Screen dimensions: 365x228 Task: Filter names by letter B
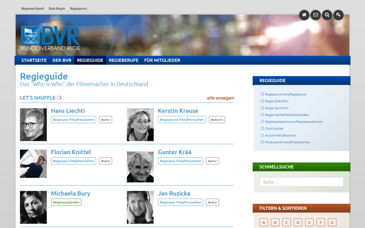click(275, 223)
